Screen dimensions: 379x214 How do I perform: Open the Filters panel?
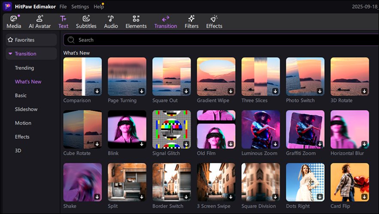[191, 19]
